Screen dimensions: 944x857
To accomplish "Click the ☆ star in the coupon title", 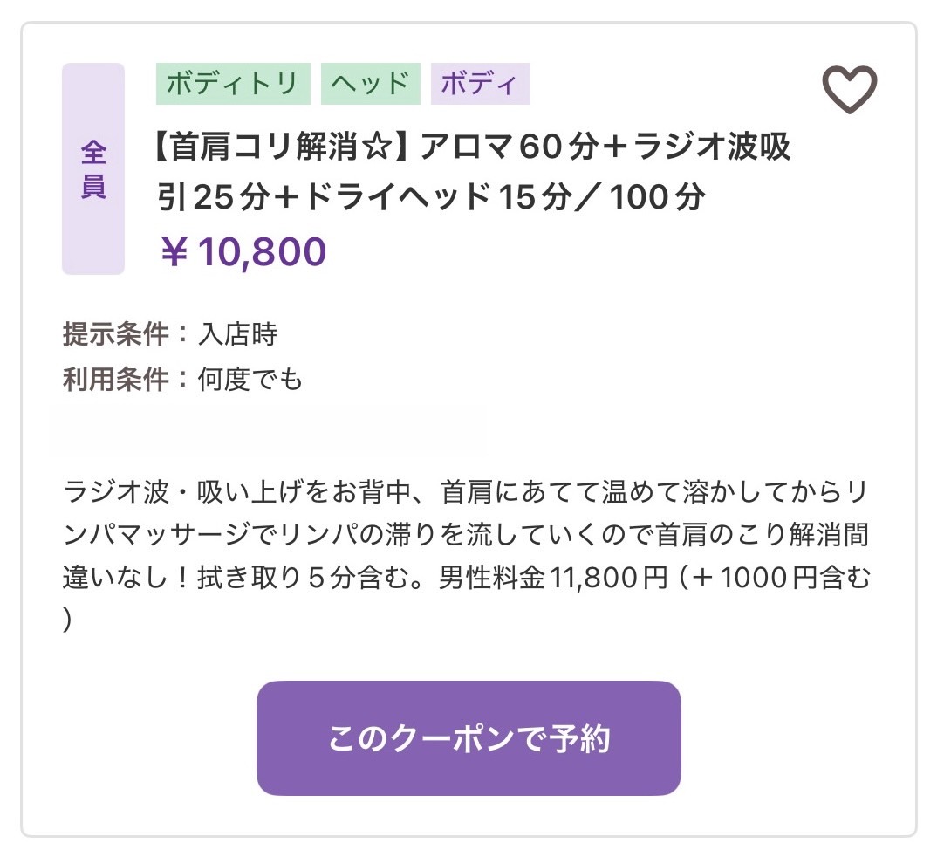I will [378, 147].
